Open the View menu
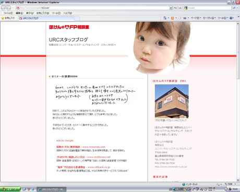The width and height of the screenshot is (240, 192). tap(30, 13)
